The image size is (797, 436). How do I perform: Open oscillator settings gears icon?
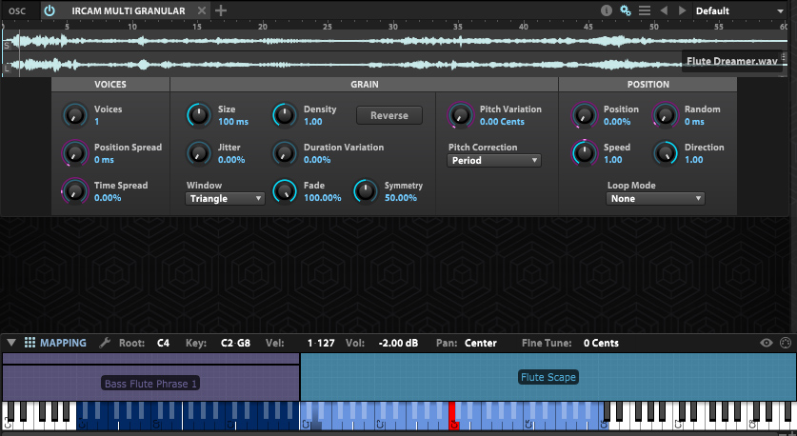(x=626, y=10)
